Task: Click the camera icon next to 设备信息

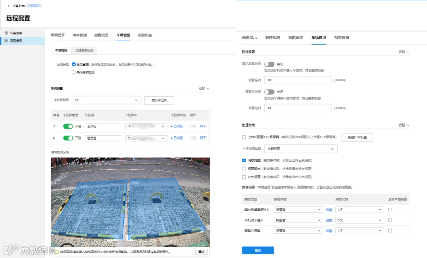Action: [6, 33]
